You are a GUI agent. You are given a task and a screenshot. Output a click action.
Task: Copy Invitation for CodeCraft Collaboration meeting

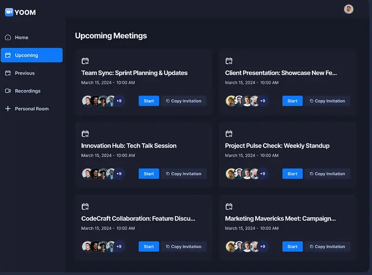click(x=184, y=247)
